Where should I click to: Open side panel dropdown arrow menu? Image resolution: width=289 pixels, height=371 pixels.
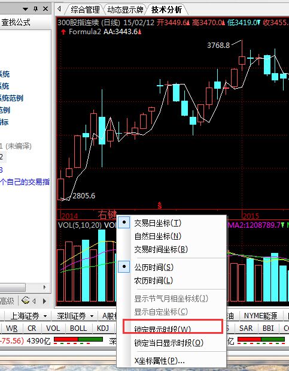click(x=26, y=9)
